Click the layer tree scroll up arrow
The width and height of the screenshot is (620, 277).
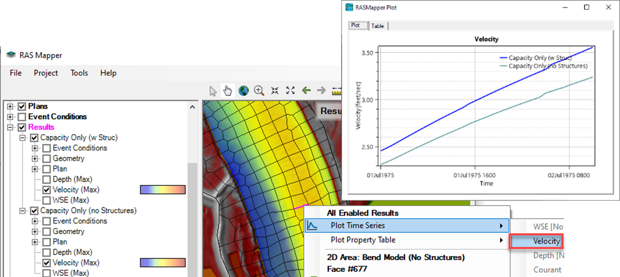[192, 107]
